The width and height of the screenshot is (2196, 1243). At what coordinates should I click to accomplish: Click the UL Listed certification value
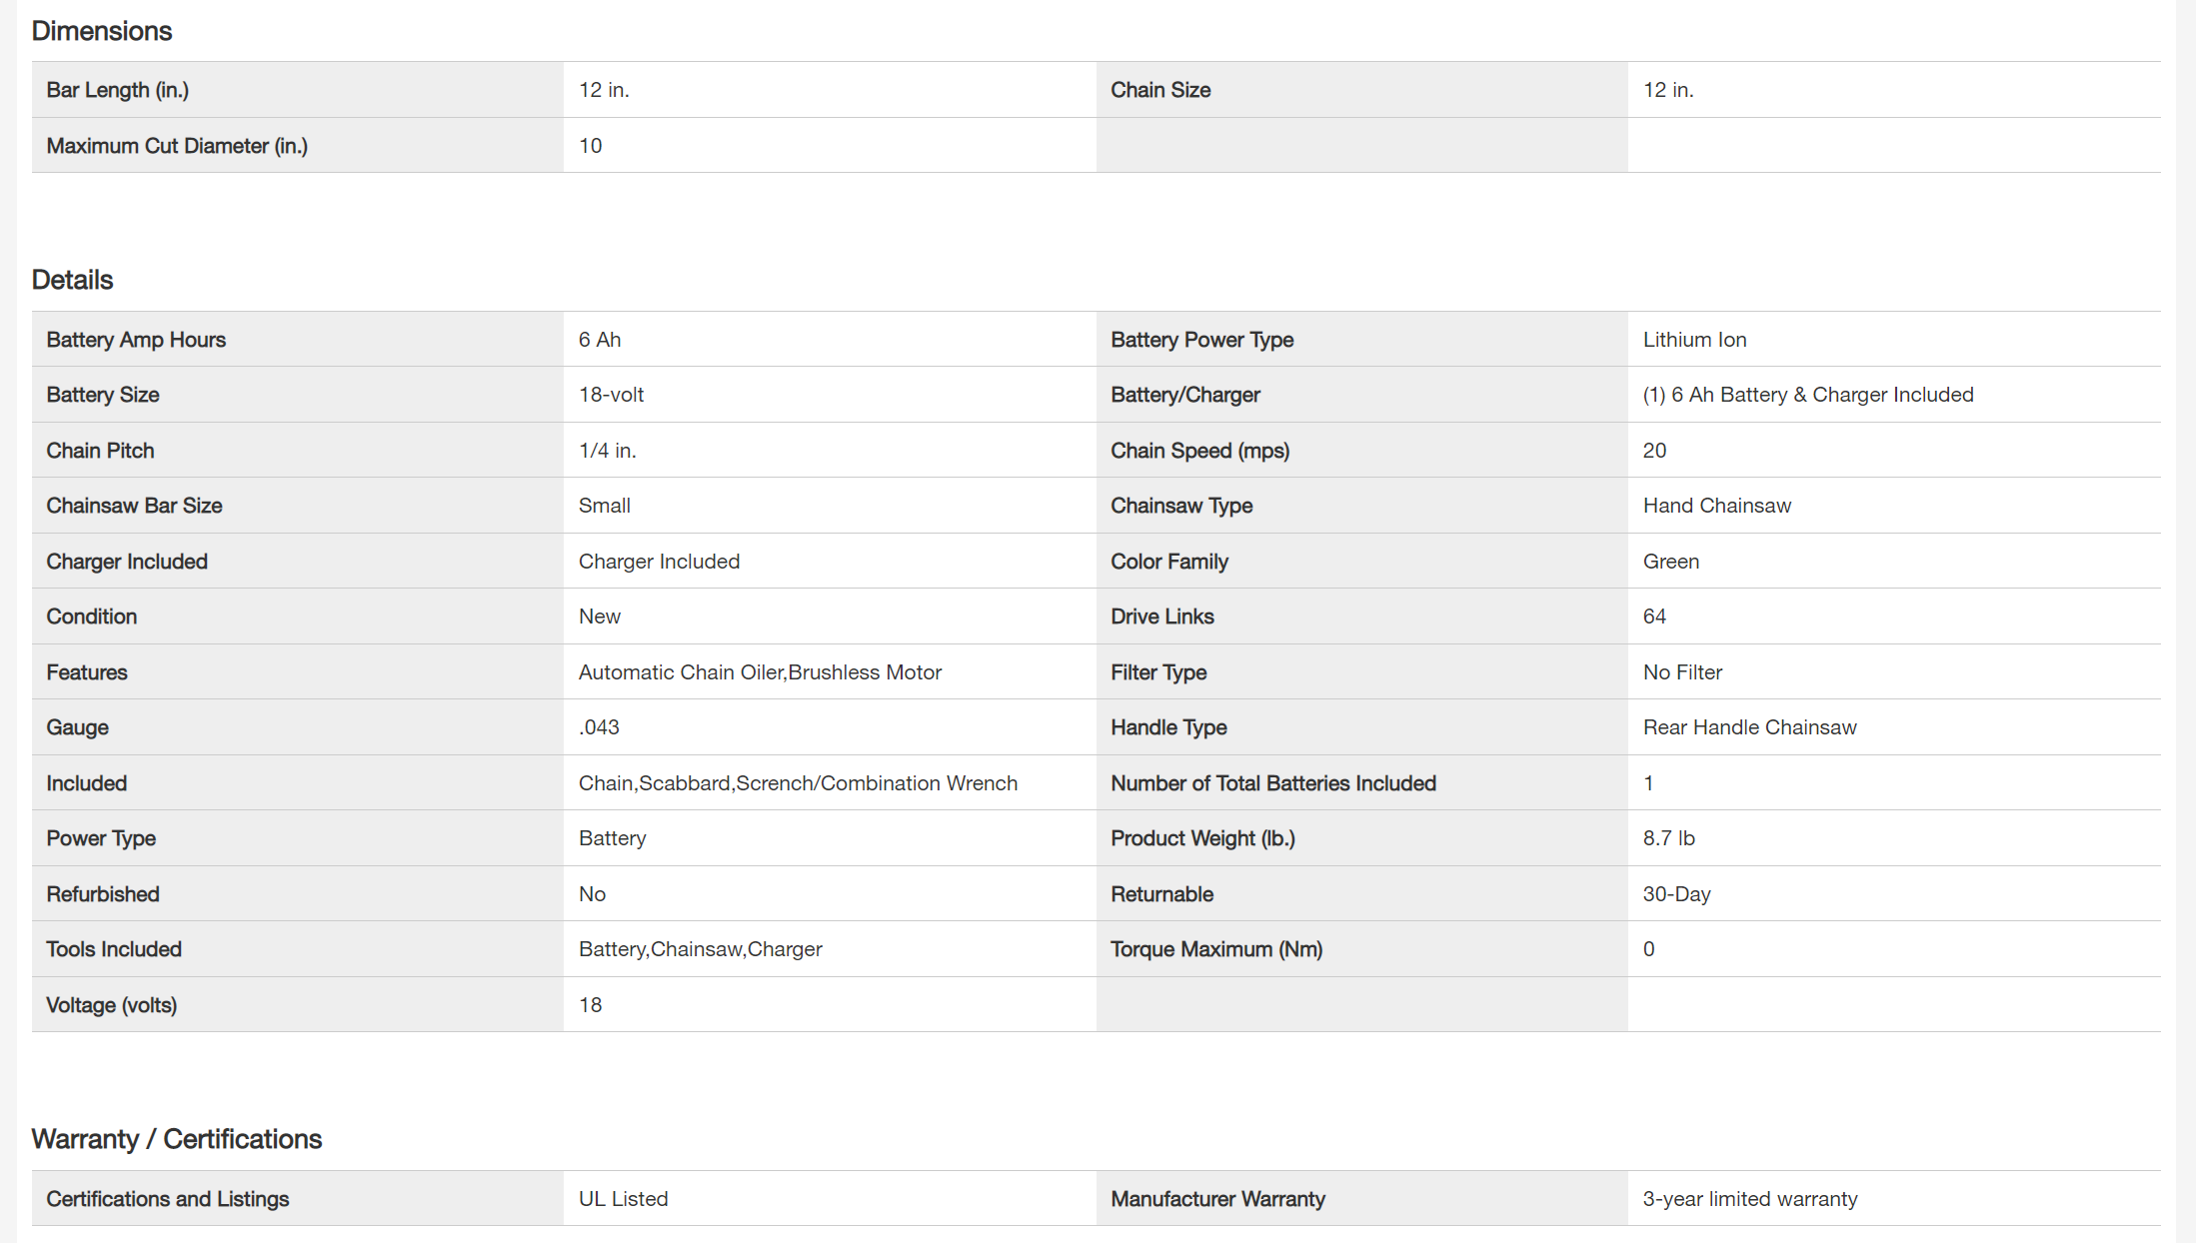click(x=623, y=1199)
